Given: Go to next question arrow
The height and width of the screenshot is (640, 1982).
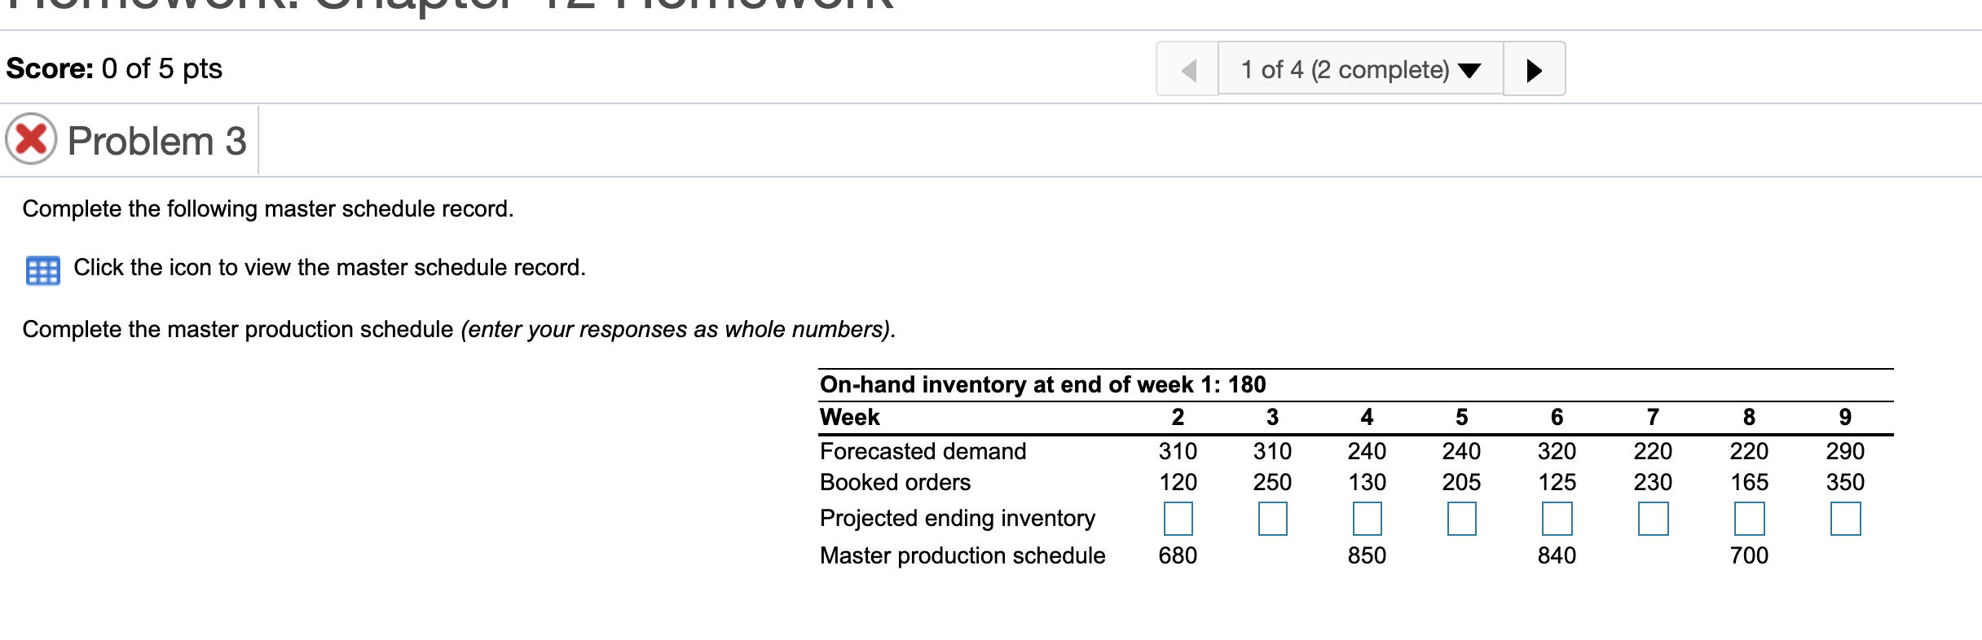Looking at the screenshot, I should (1534, 69).
